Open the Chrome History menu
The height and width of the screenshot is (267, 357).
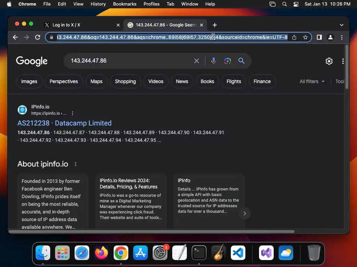click(98, 4)
